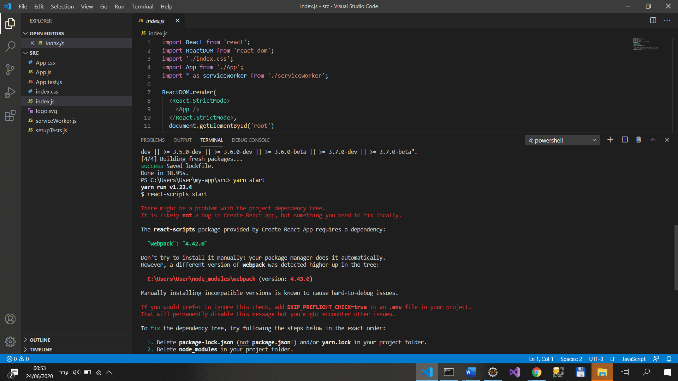The image size is (678, 381).
Task: Open the Run and Debug view
Action: click(x=10, y=92)
